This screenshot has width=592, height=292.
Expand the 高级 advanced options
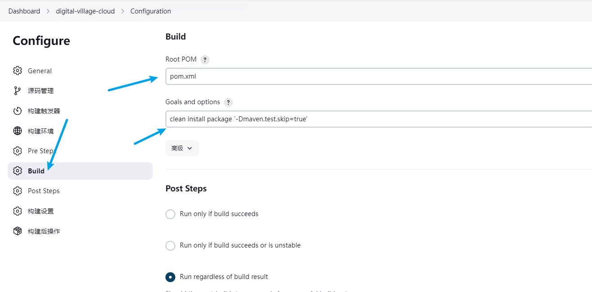click(x=182, y=148)
